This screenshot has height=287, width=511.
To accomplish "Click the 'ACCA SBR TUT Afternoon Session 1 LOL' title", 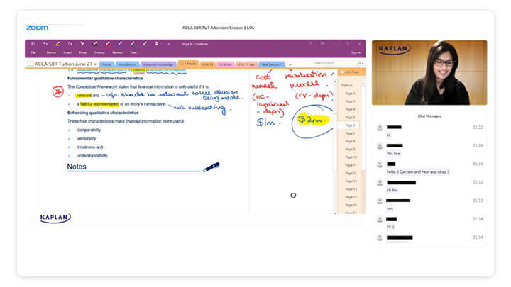I will click(x=218, y=28).
